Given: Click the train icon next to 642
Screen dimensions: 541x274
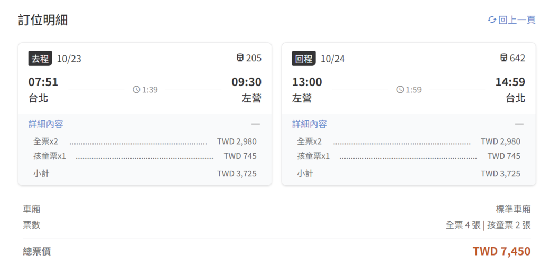Looking at the screenshot, I should click(503, 58).
